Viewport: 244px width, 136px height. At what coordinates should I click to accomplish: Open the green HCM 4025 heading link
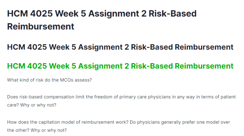click(x=120, y=66)
